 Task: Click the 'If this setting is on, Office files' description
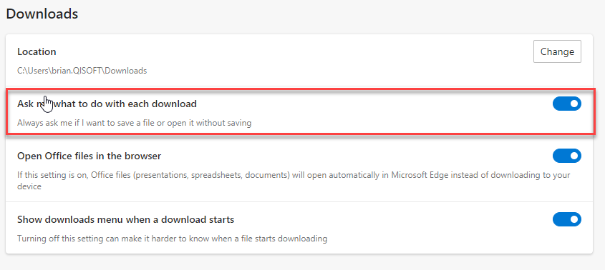click(x=294, y=181)
